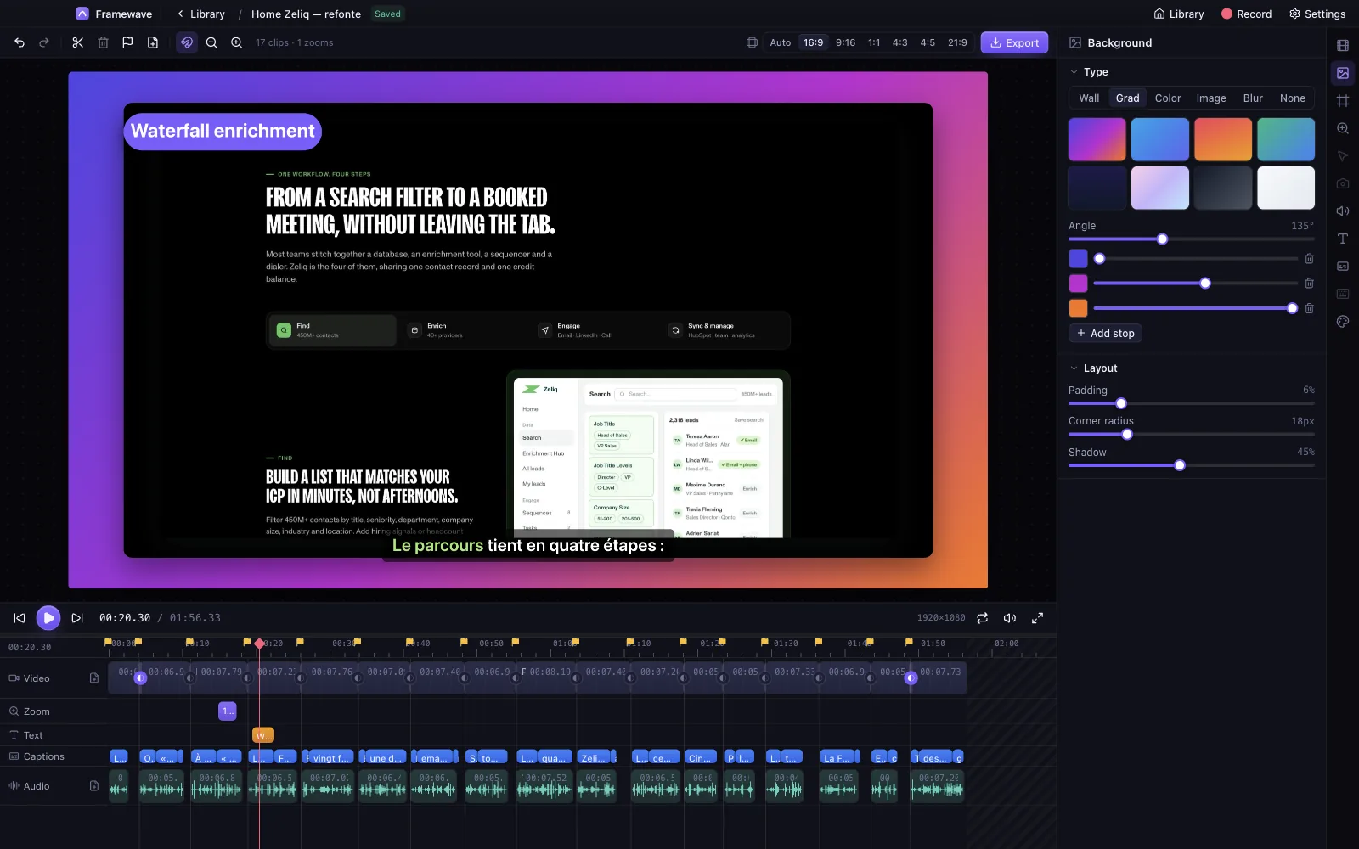Open the clips panel film-strip icon
Image resolution: width=1359 pixels, height=849 pixels.
pos(1343,46)
